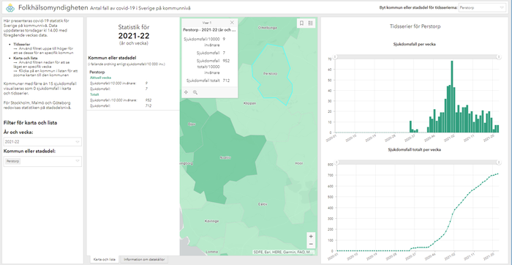Click the '2021-22' statistic heading
Viewport: 512px width, 265px height.
(134, 36)
